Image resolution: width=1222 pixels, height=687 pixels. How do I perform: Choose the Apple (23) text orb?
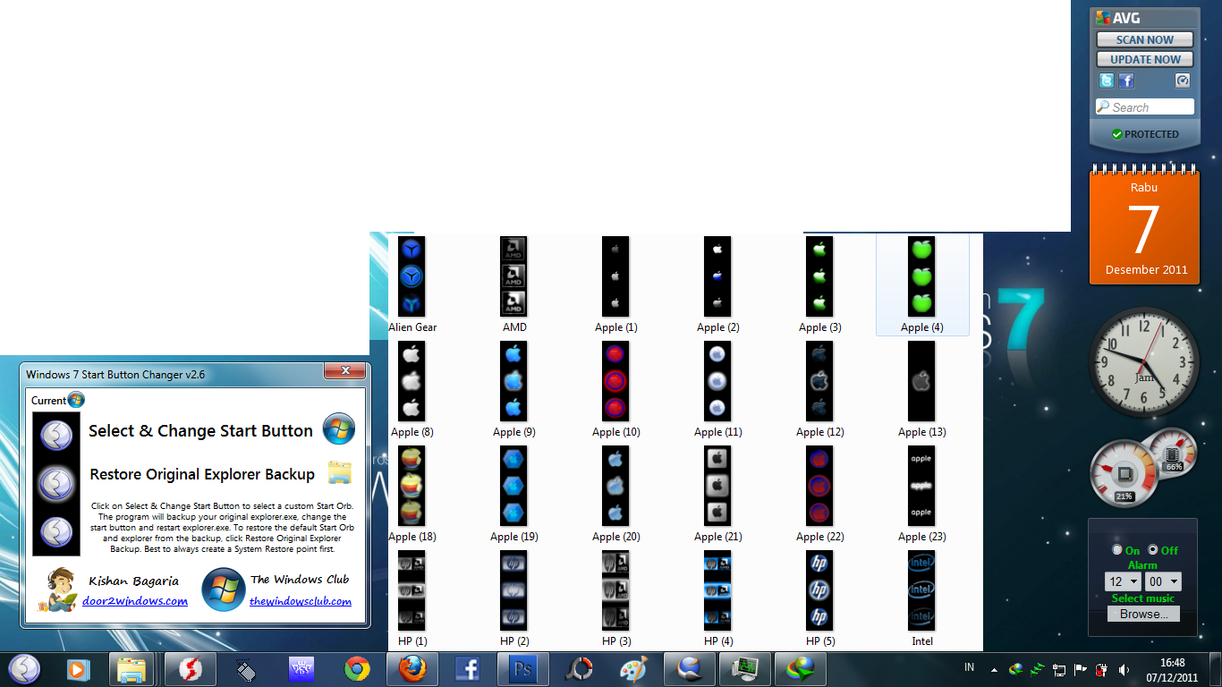pyautogui.click(x=921, y=486)
